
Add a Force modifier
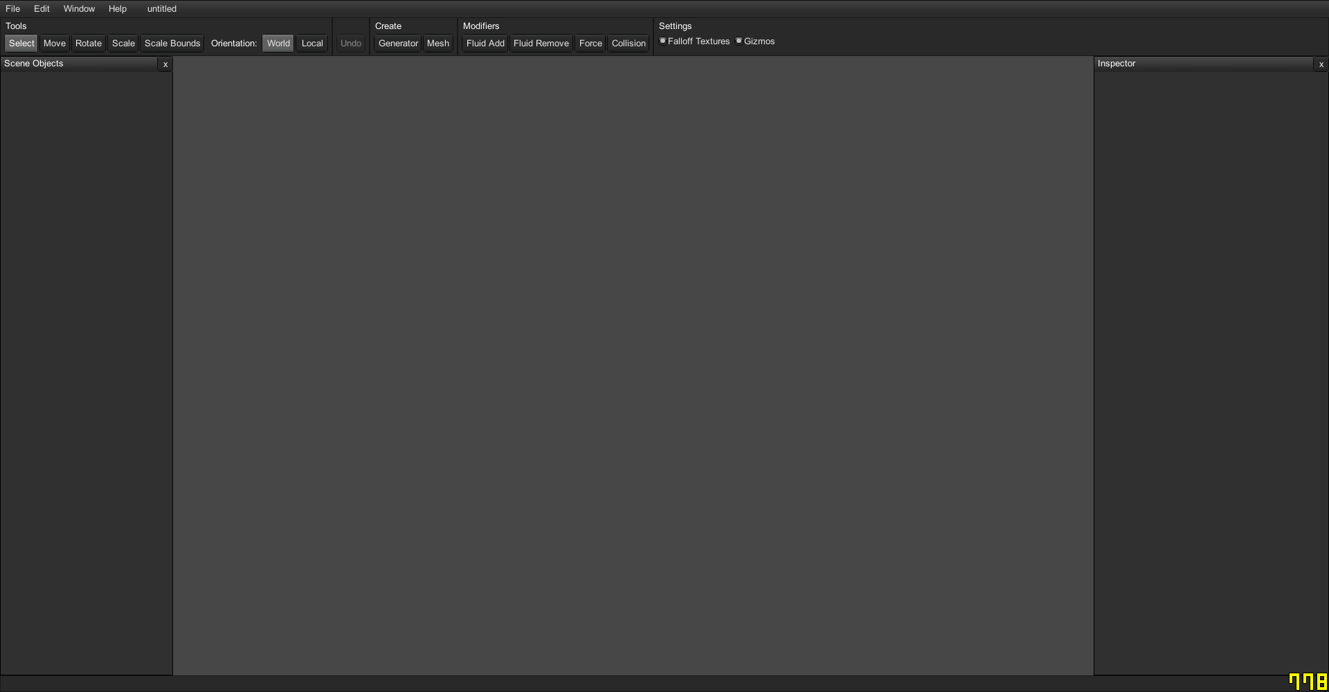tap(590, 43)
